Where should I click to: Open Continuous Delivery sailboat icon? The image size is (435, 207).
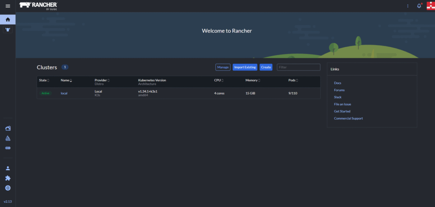pyautogui.click(x=8, y=138)
